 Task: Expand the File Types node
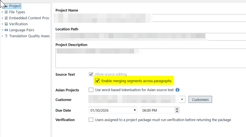click(x=2, y=12)
